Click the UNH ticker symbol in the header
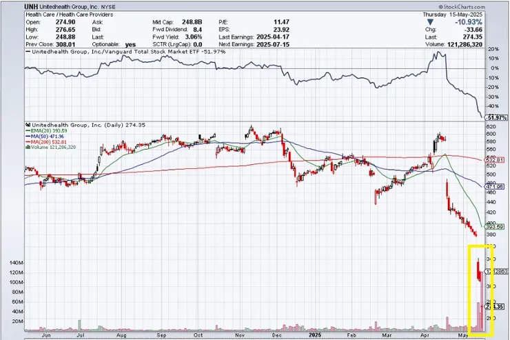The image size is (510, 340). pos(32,6)
